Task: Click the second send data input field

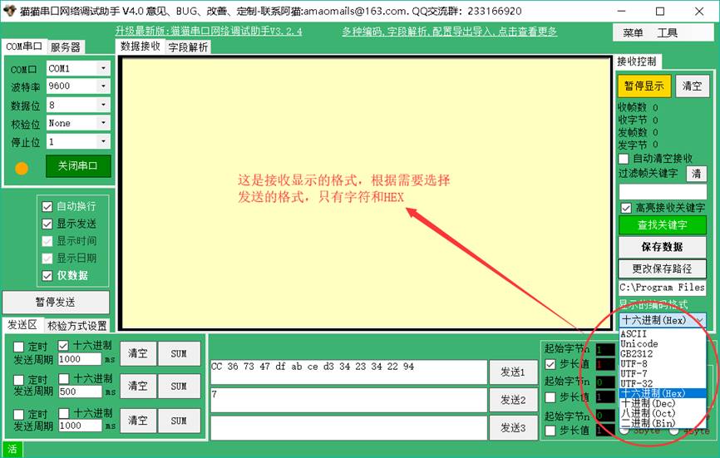Action: 348,400
